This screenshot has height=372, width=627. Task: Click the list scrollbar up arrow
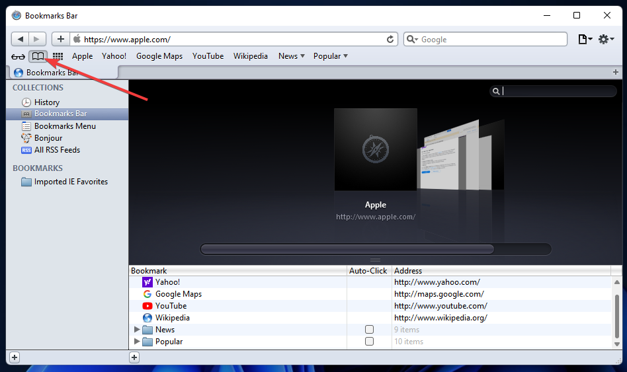pos(617,282)
